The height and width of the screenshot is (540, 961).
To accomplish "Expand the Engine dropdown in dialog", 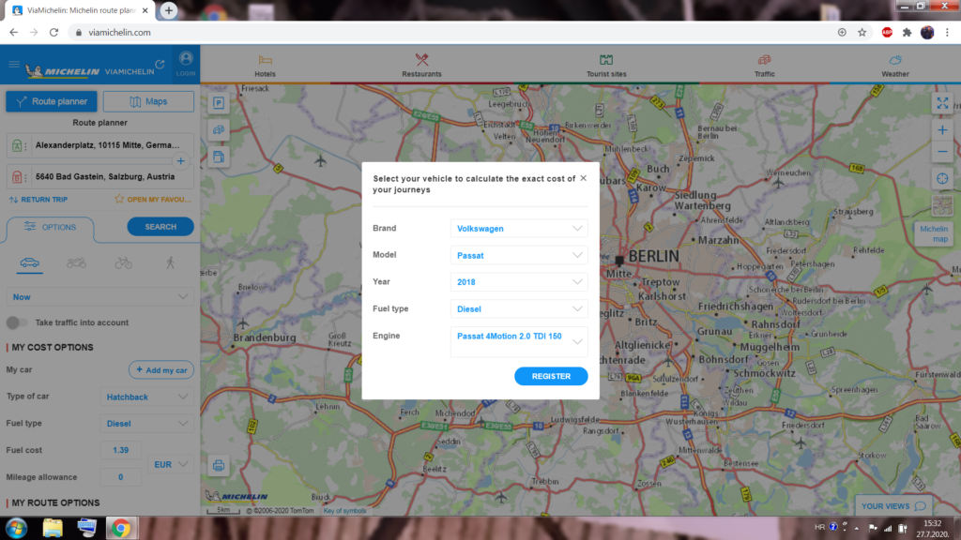I will (519, 341).
